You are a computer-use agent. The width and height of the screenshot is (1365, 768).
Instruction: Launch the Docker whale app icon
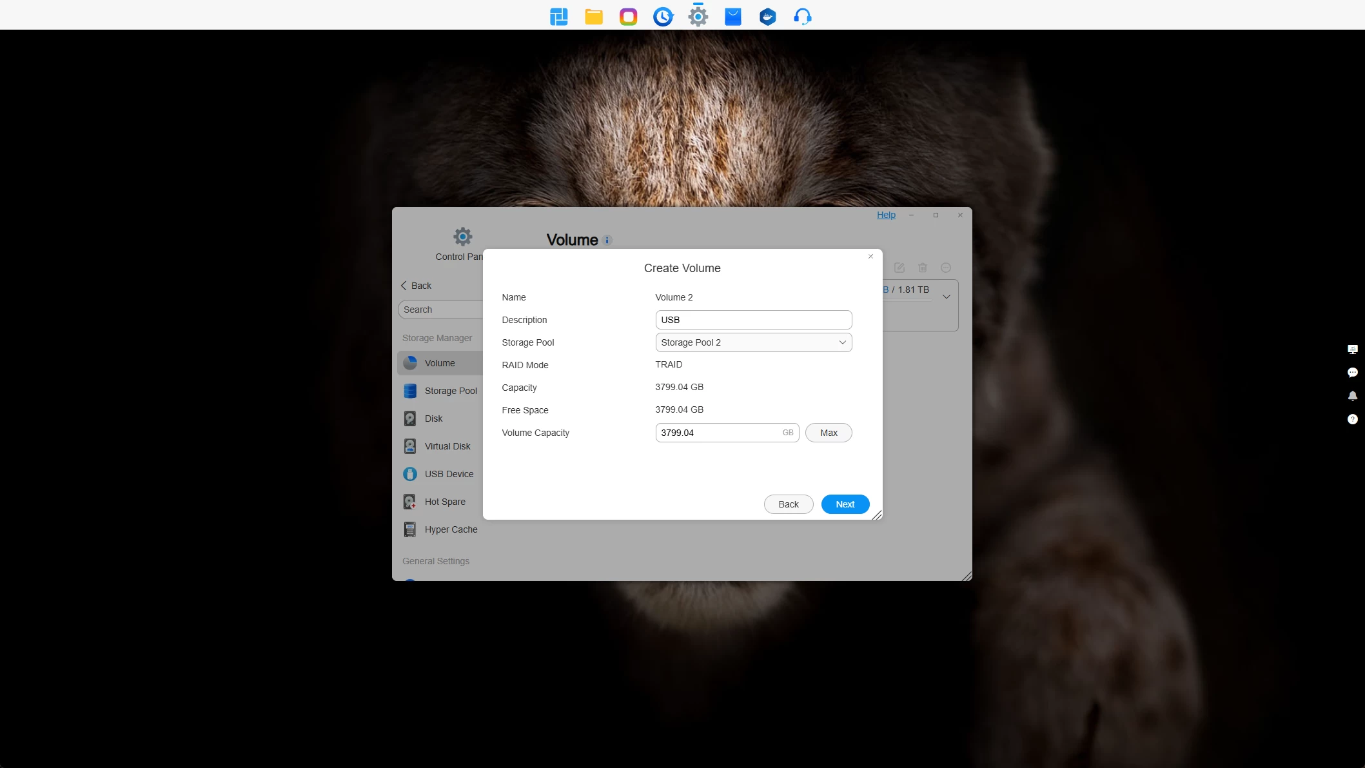point(767,16)
